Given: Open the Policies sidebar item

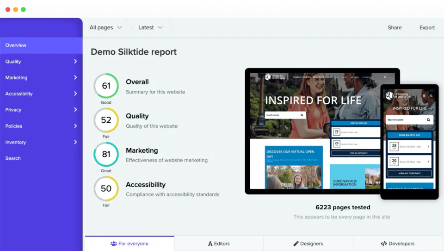Looking at the screenshot, I should (x=41, y=126).
